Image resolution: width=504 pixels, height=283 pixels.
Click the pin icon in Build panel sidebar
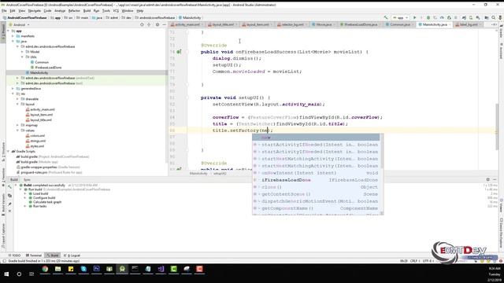click(9, 204)
